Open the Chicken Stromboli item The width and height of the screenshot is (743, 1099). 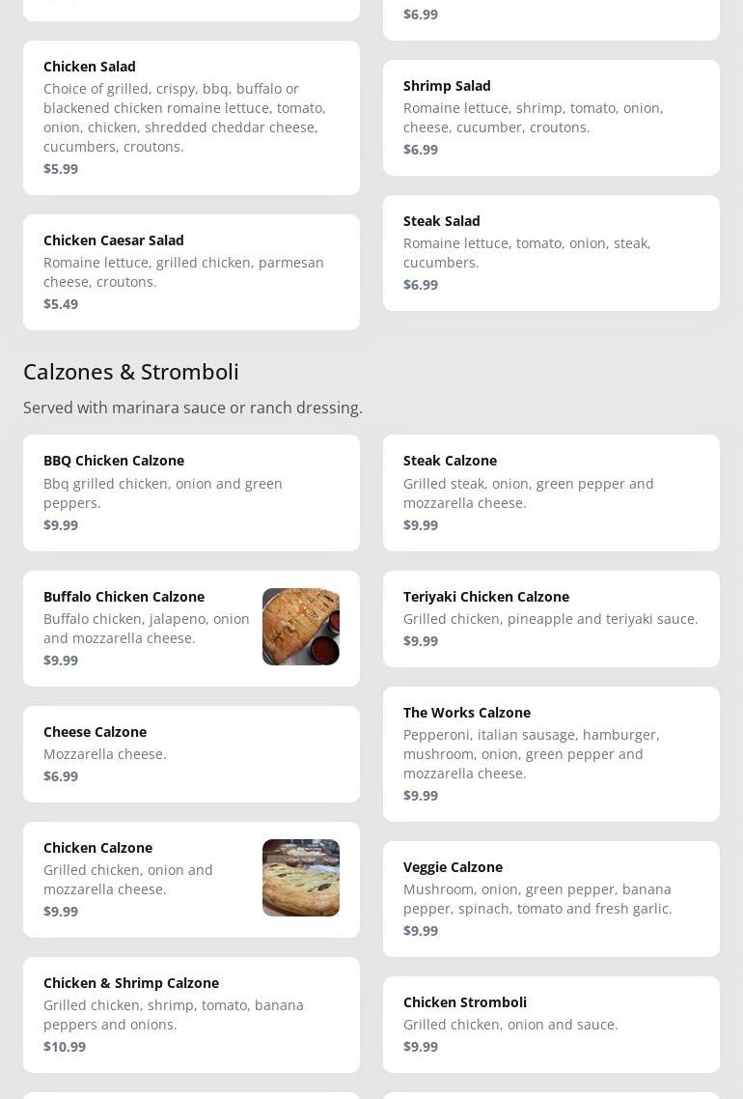point(551,1024)
